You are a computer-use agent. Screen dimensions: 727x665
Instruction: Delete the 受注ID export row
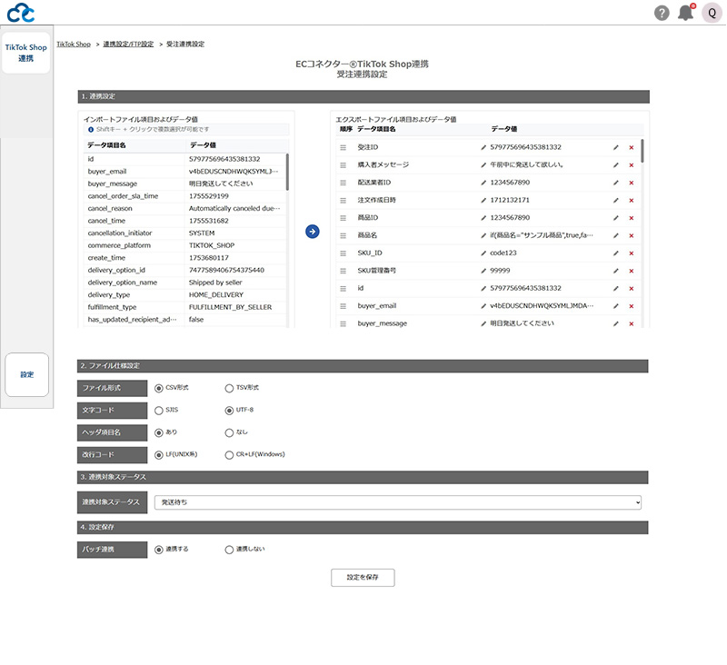click(631, 147)
